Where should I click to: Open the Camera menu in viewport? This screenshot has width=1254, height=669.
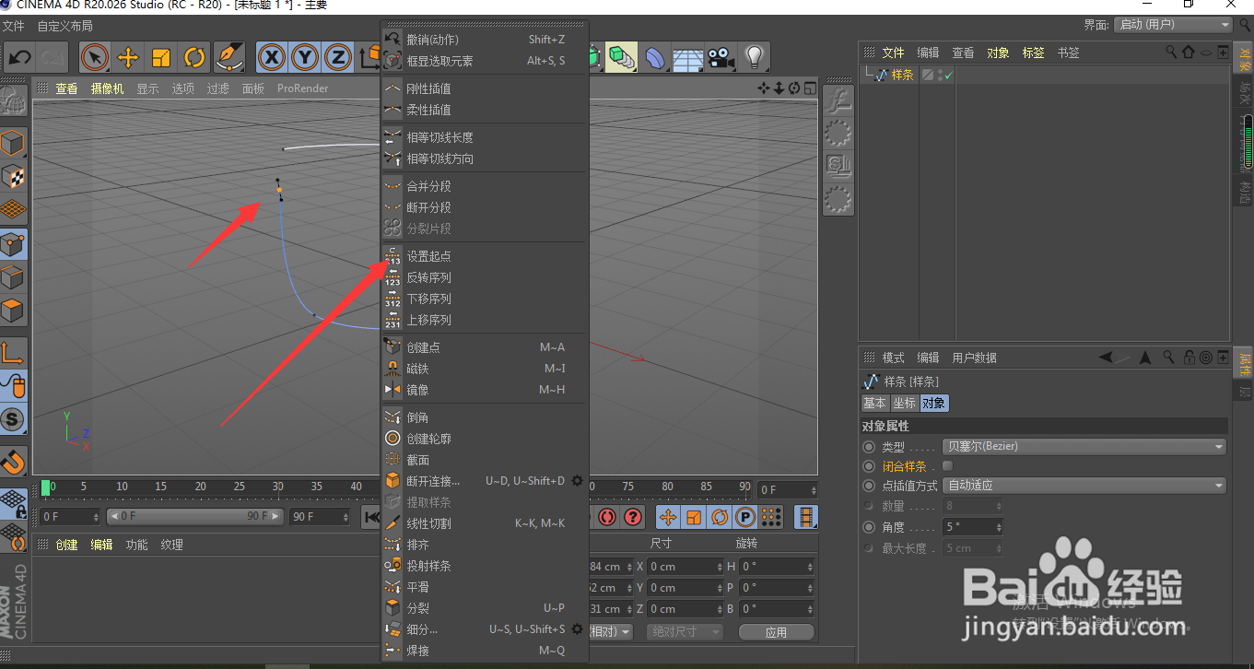(x=107, y=88)
